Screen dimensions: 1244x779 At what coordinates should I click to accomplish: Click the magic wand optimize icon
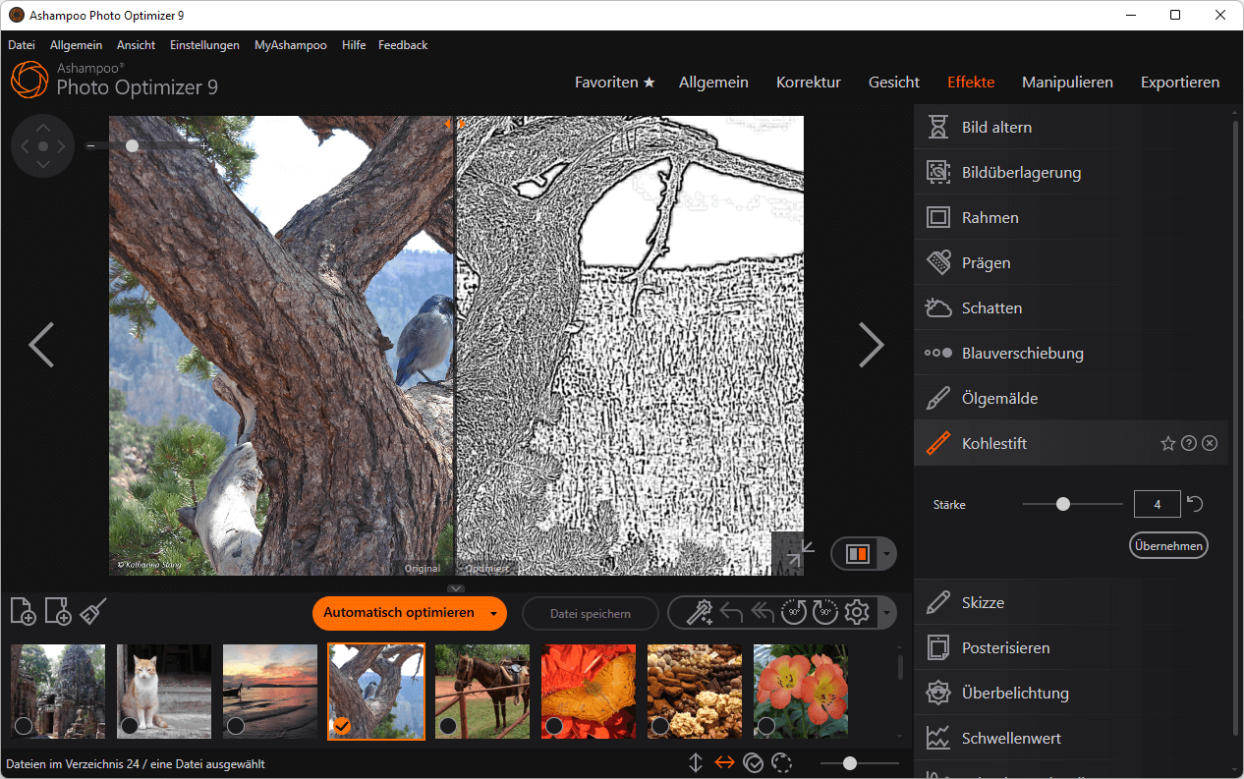pyautogui.click(x=699, y=613)
